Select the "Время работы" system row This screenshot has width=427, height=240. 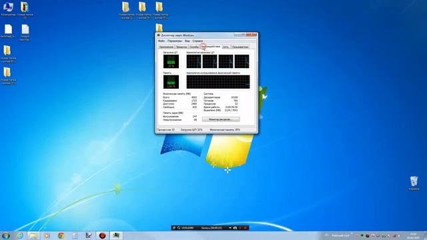pyautogui.click(x=221, y=107)
